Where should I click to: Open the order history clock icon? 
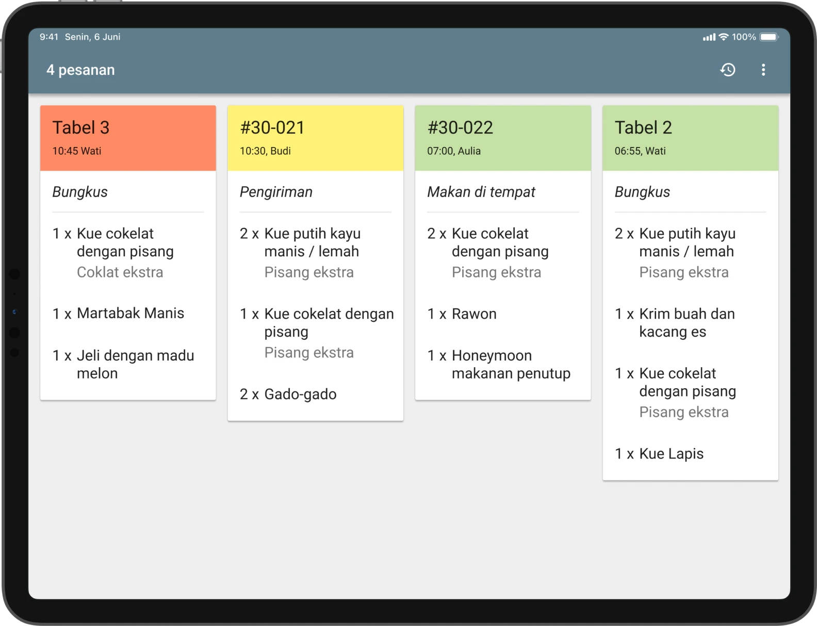click(x=728, y=70)
